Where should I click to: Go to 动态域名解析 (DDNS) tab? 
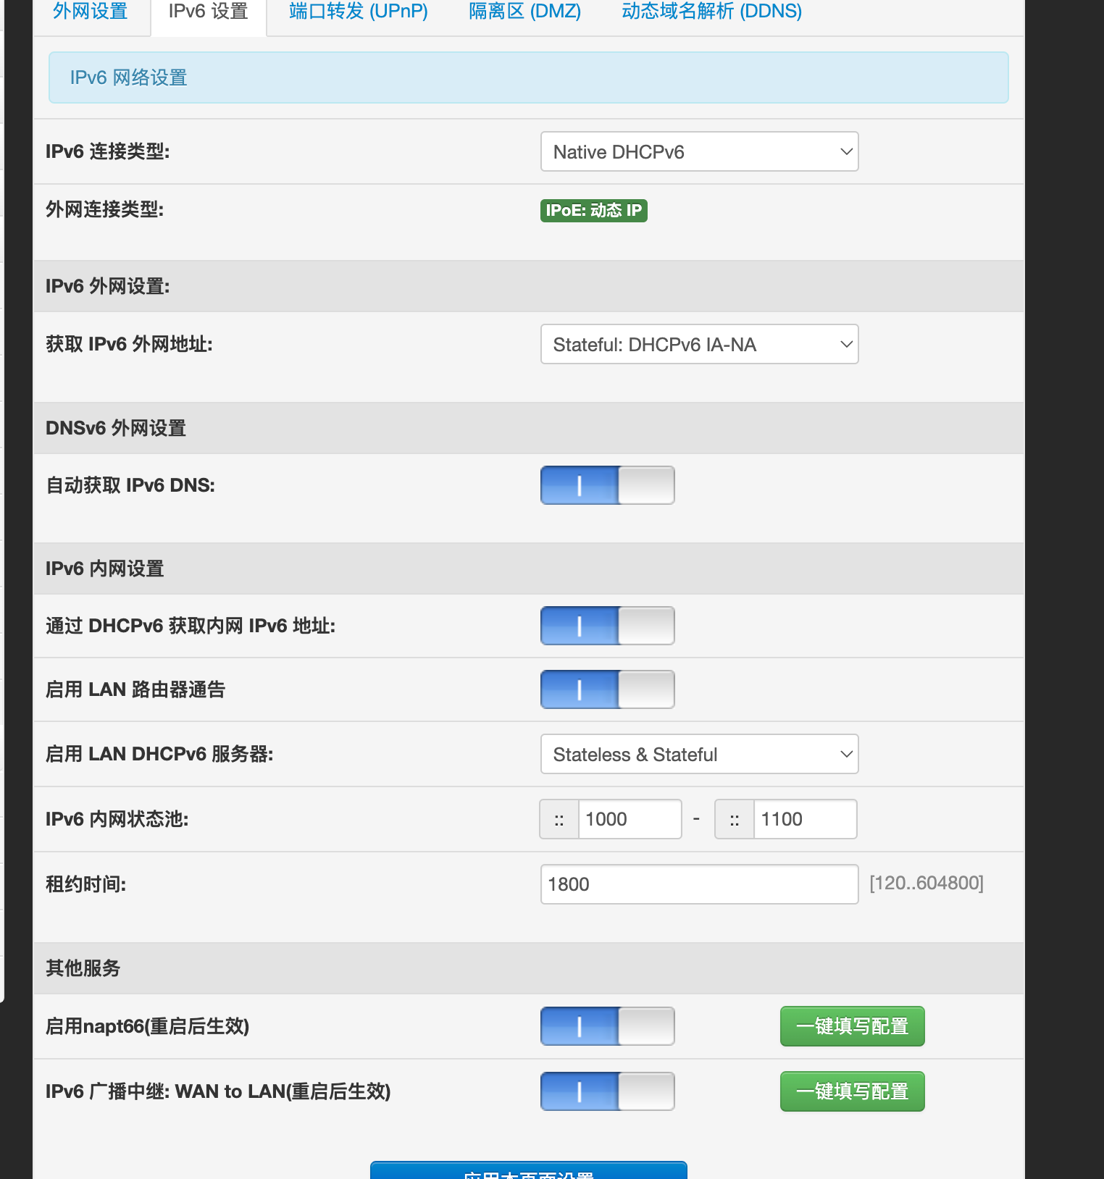(711, 12)
